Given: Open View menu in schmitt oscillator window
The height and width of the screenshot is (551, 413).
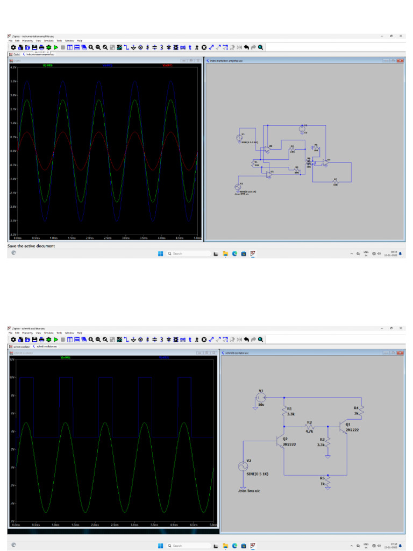Looking at the screenshot, I should pos(38,333).
